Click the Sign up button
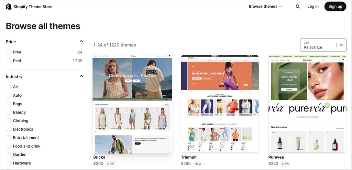Screen dimensions: 352x170 tap(335, 7)
